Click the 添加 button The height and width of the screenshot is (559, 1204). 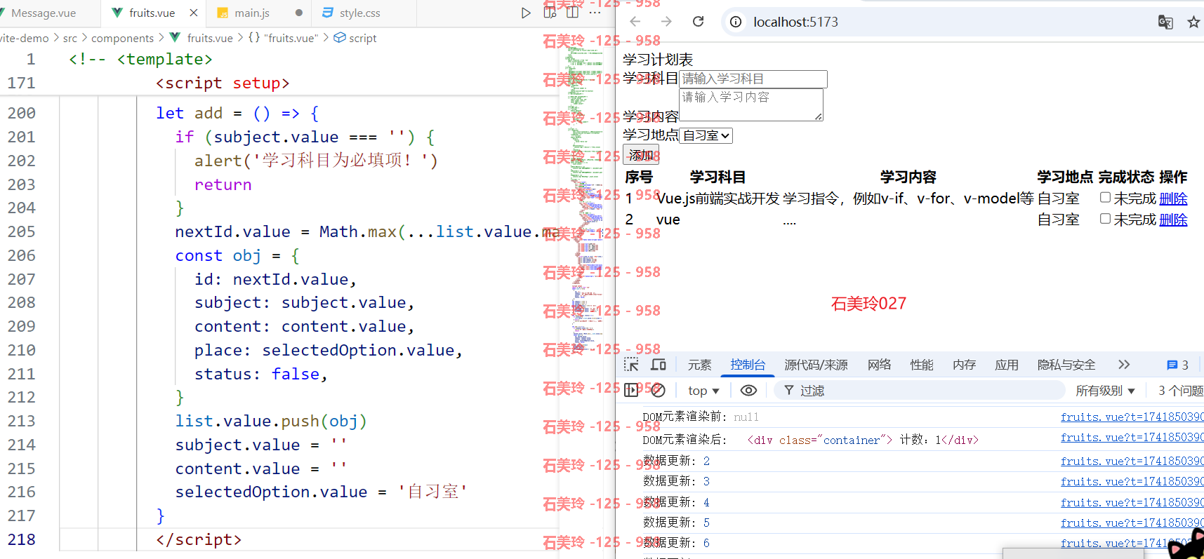(641, 155)
